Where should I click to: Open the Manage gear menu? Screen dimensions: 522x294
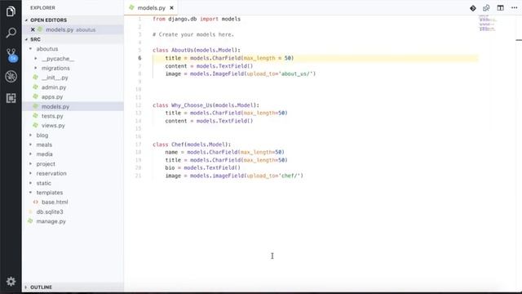point(11,281)
